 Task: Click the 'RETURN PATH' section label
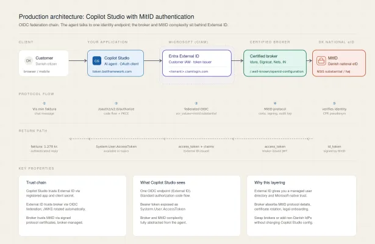point(33,131)
